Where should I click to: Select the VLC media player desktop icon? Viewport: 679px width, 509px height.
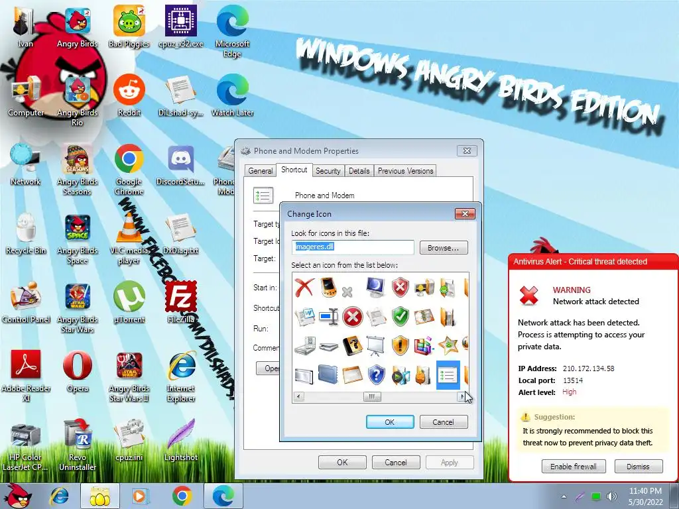point(129,239)
